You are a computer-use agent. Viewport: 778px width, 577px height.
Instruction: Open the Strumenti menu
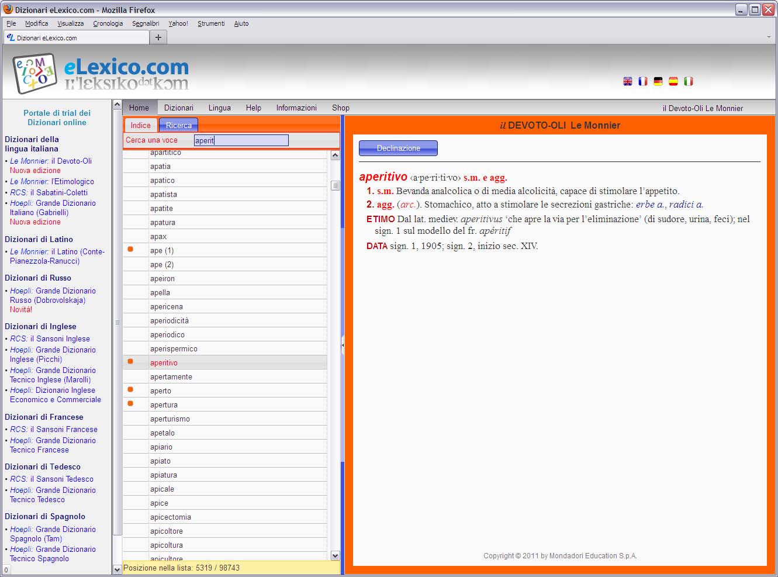point(211,23)
